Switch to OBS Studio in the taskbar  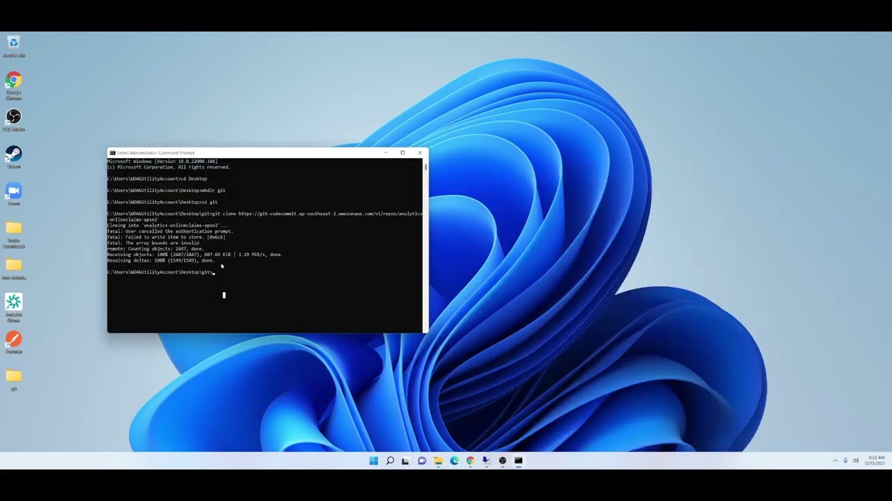tap(502, 461)
